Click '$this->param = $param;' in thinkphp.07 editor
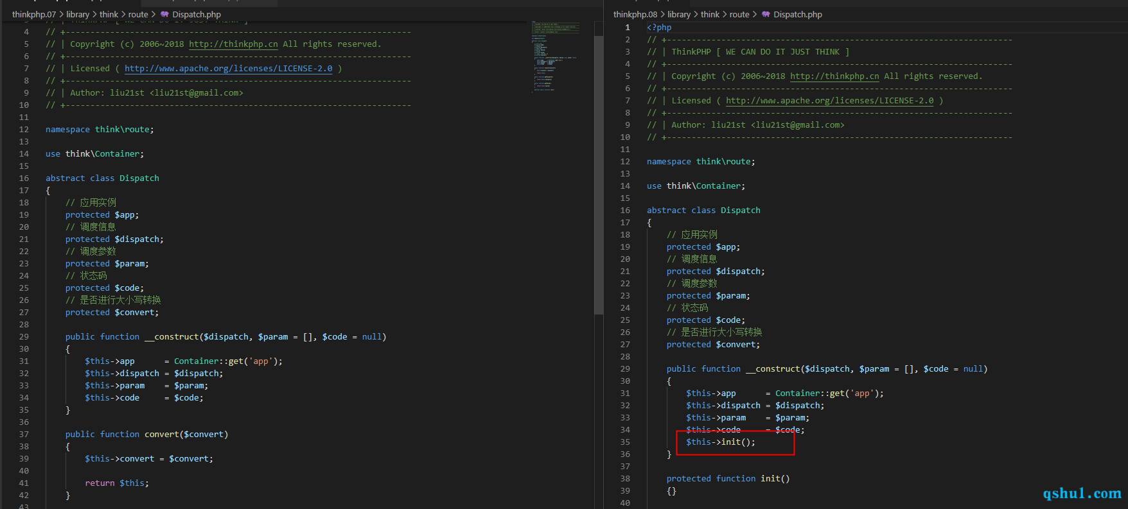The width and height of the screenshot is (1128, 509). coord(147,386)
